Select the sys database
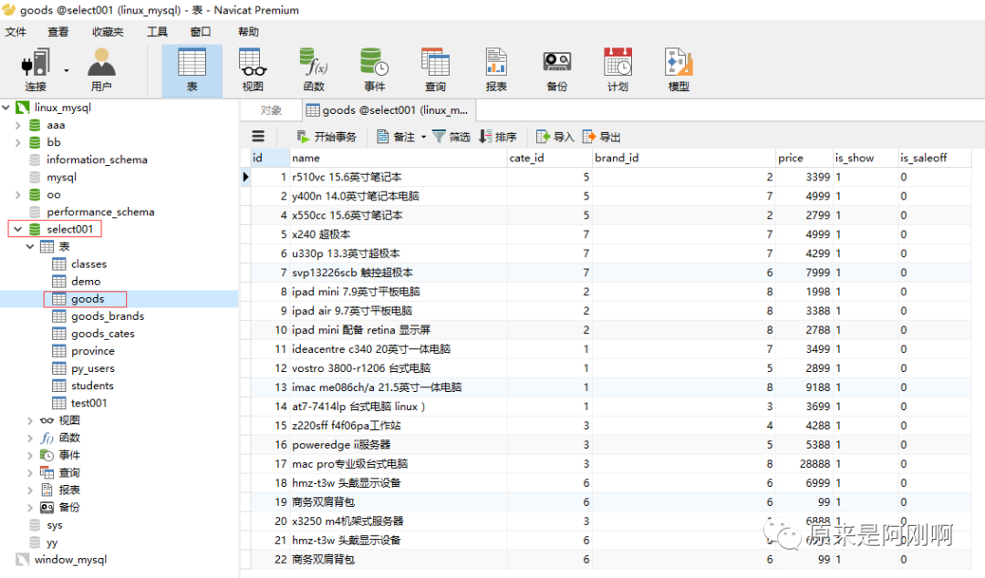The image size is (985, 578). coord(54,524)
